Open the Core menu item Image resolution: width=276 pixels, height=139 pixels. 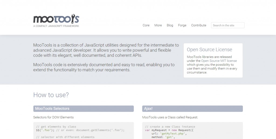(x=146, y=25)
